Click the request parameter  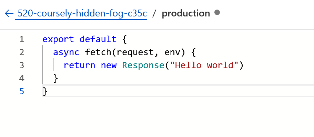135,52
